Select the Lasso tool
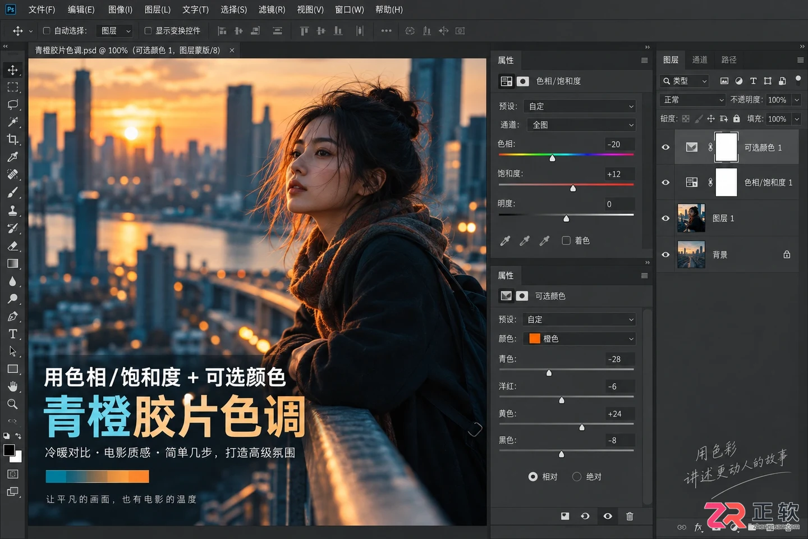Viewport: 808px width, 539px height. (12, 104)
